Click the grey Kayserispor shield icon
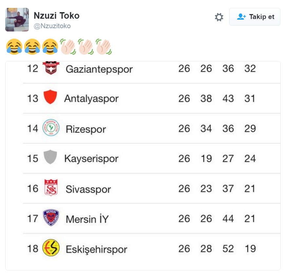 pyautogui.click(x=50, y=157)
